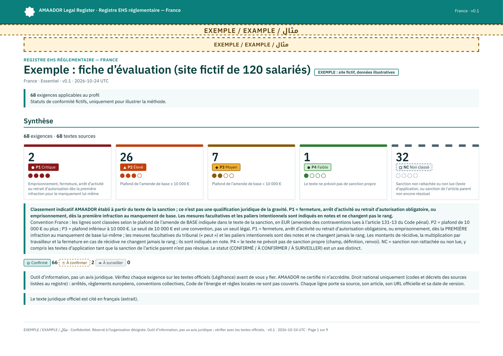
Task: Click "Le texte juridique officiel est cité en français" note
Action: click(84, 299)
